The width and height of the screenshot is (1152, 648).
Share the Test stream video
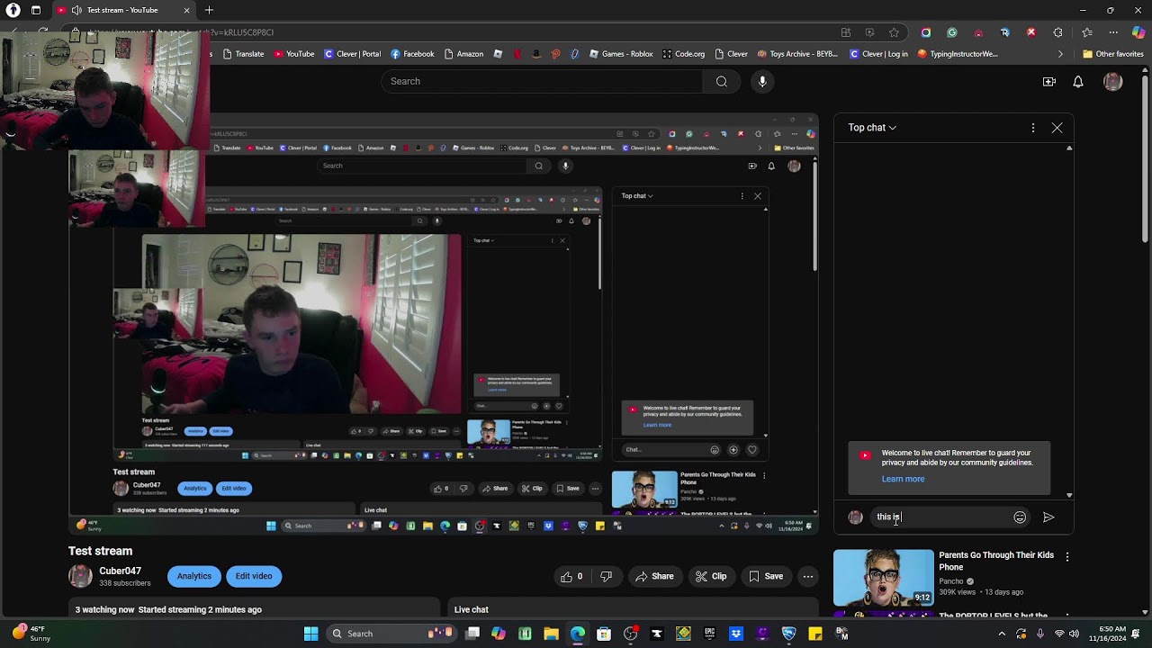(x=655, y=576)
